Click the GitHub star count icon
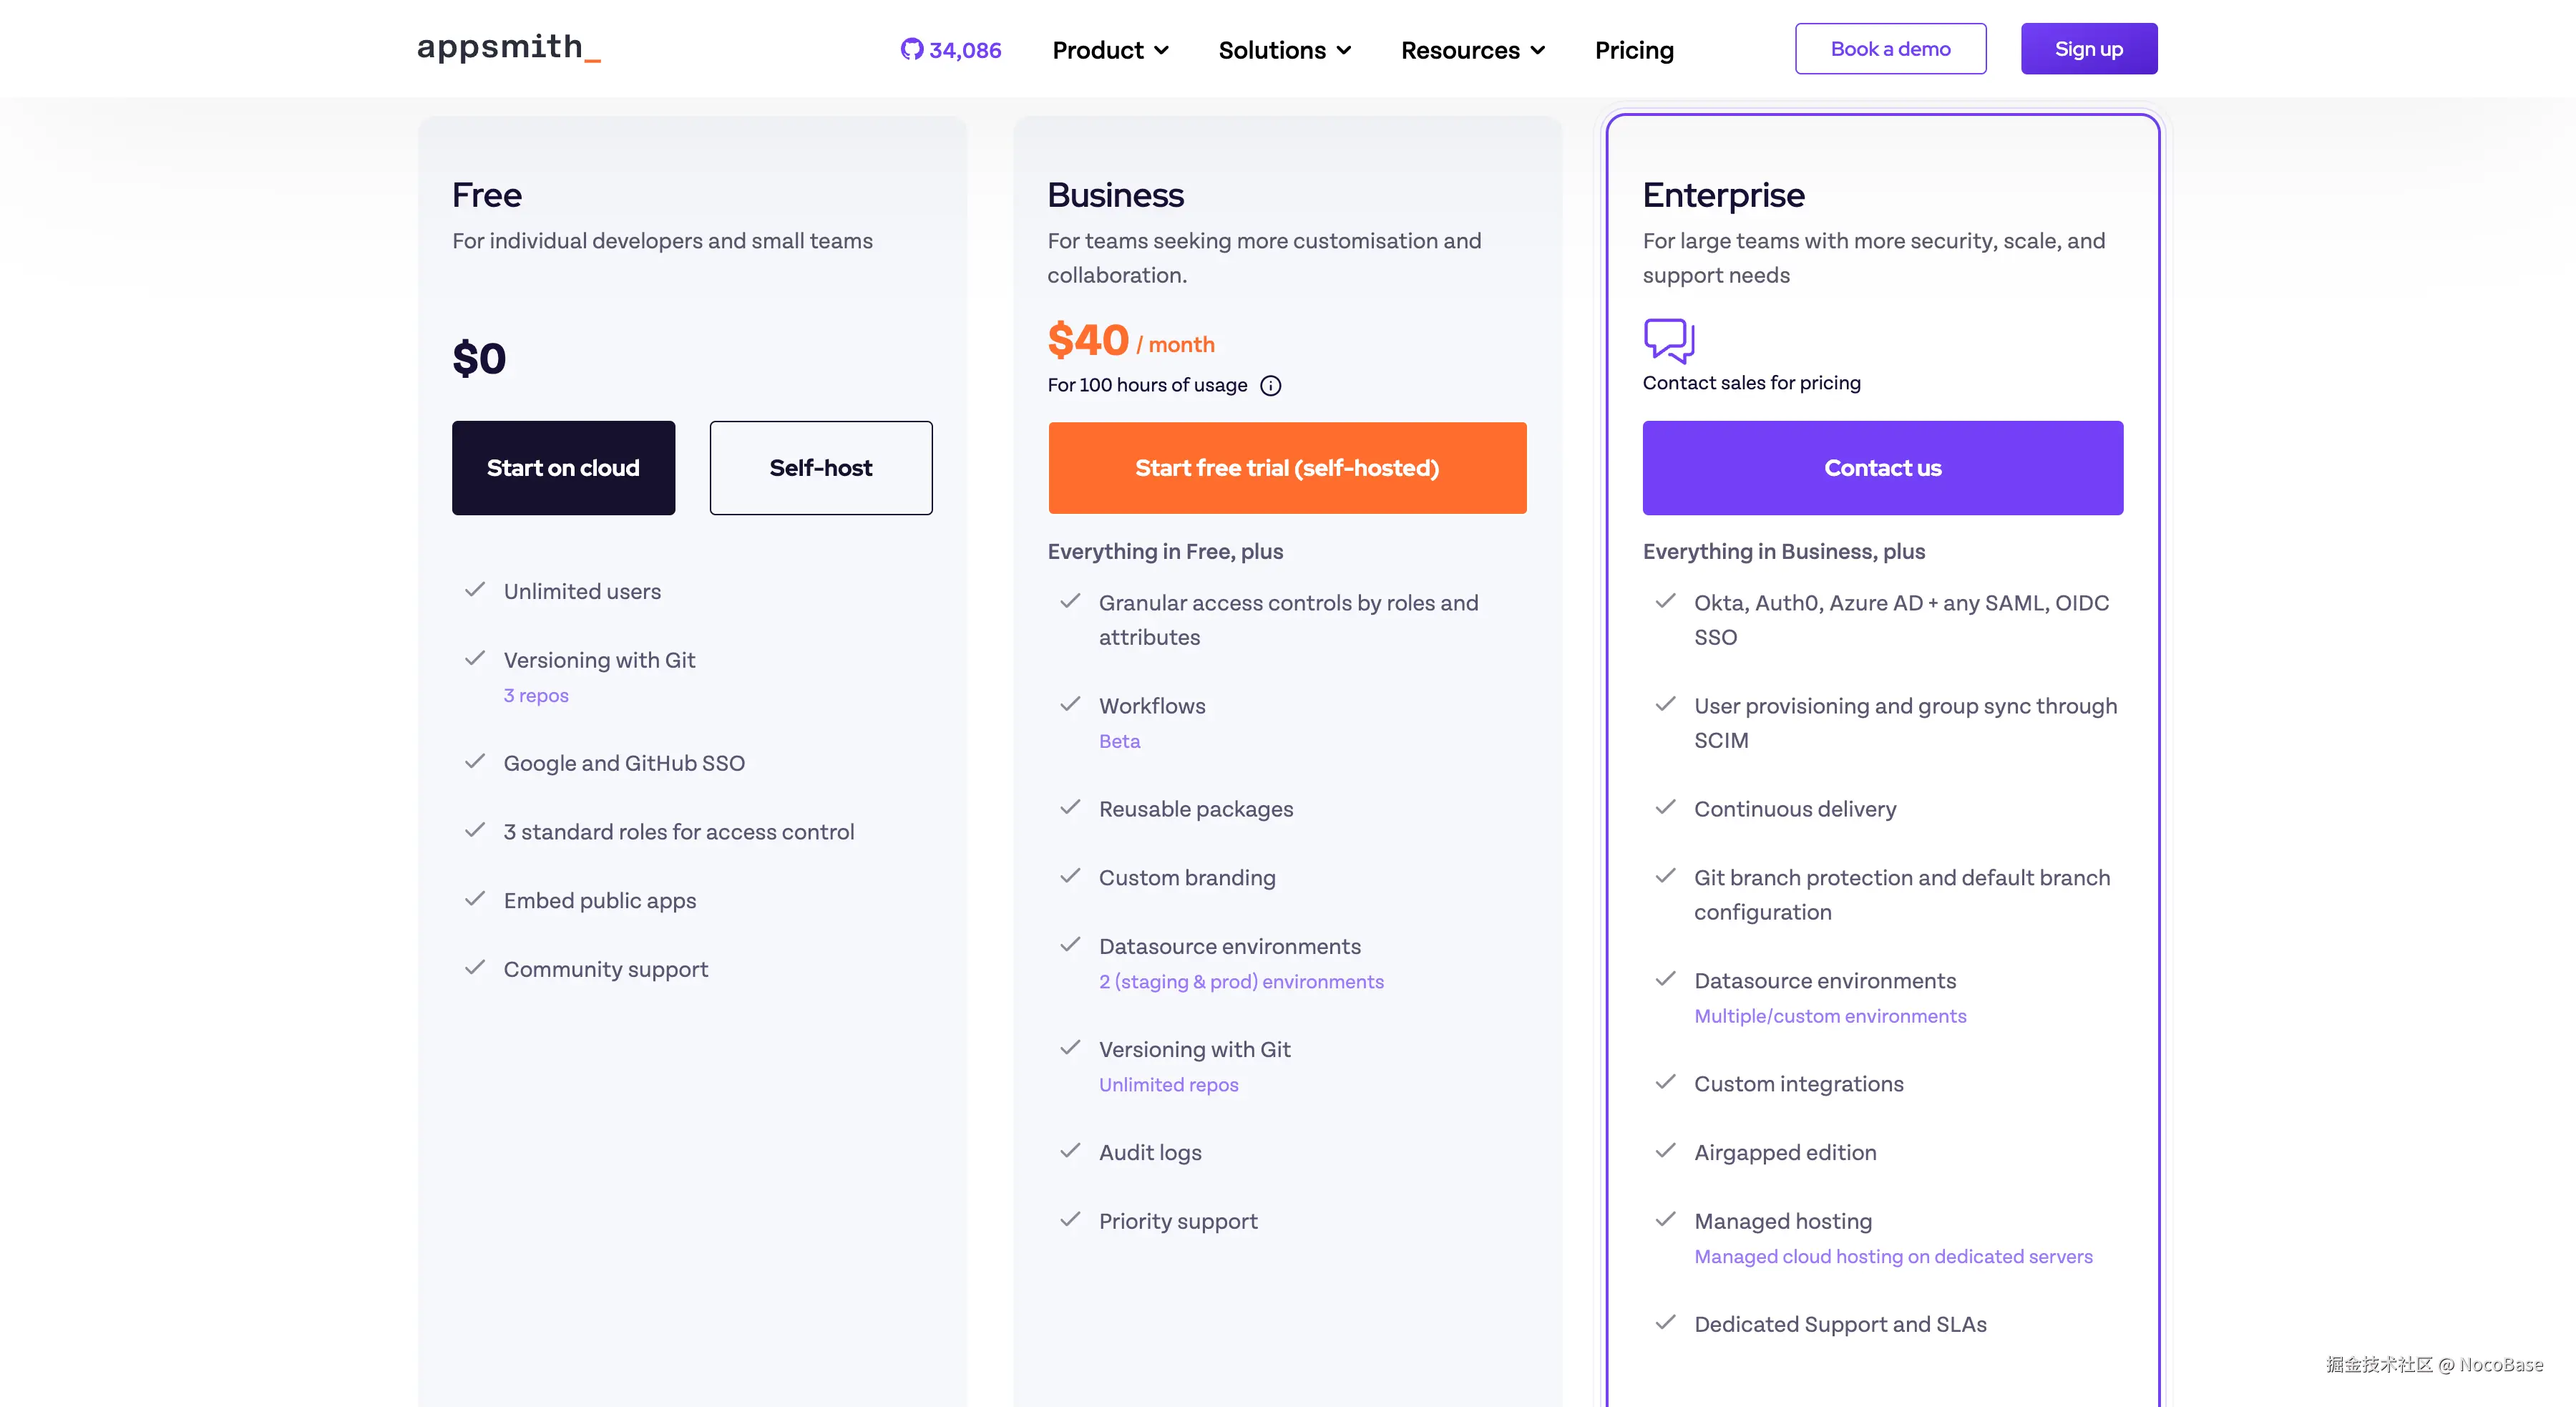The width and height of the screenshot is (2576, 1407). [911, 49]
